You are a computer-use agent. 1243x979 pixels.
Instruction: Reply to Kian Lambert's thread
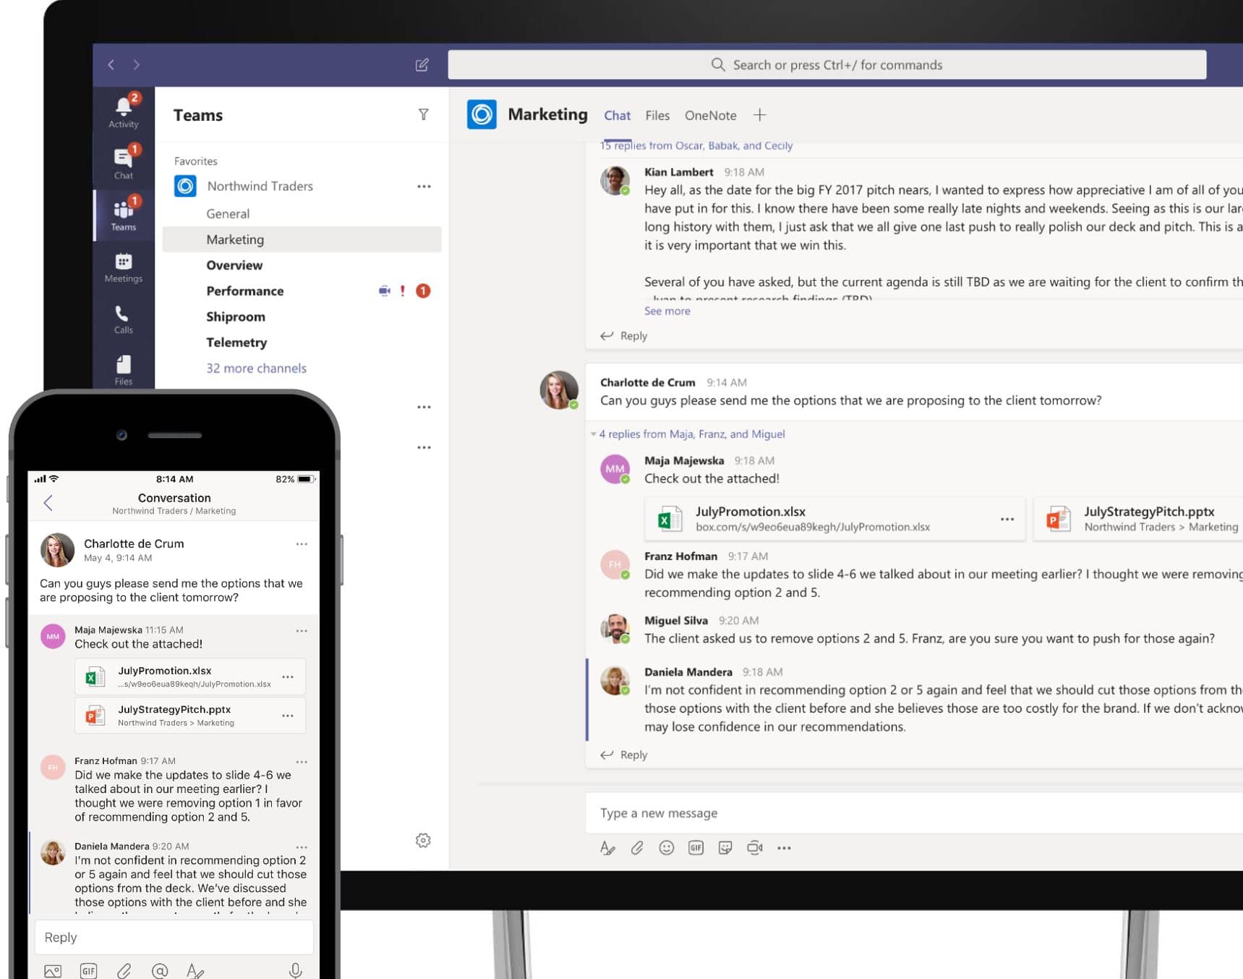[624, 336]
